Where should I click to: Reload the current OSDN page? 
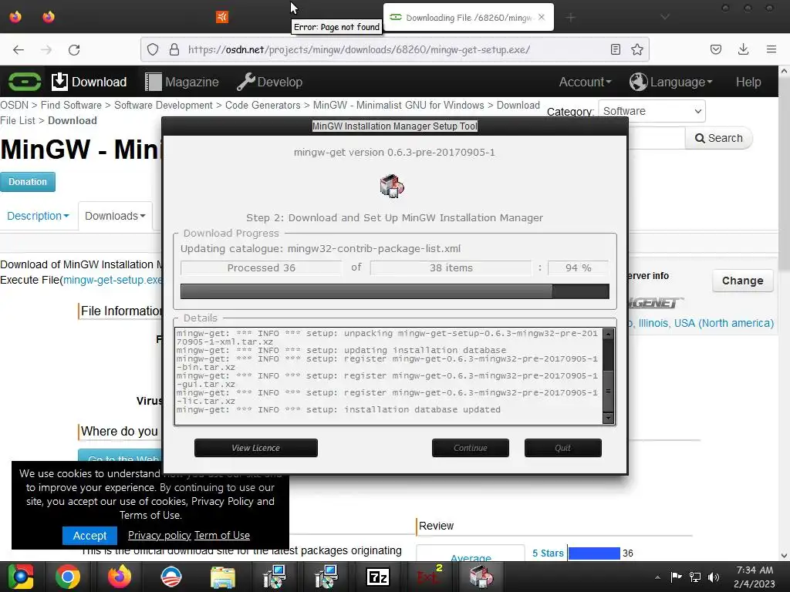point(74,49)
